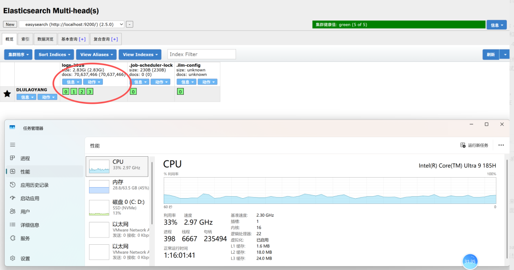Click 运行新任务 run new task

(x=474, y=145)
